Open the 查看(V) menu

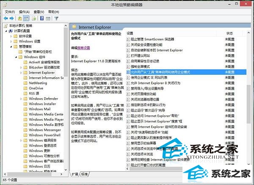coord(39,12)
